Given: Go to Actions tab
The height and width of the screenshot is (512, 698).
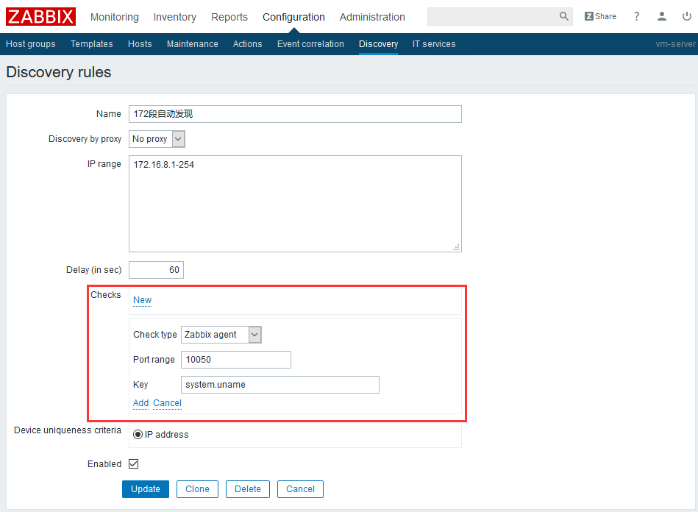Looking at the screenshot, I should (x=248, y=44).
